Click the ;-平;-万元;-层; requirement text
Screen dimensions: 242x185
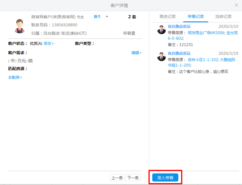pos(21,61)
